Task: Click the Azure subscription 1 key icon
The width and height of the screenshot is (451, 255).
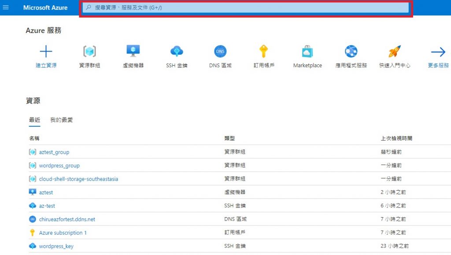Action: tap(32, 232)
